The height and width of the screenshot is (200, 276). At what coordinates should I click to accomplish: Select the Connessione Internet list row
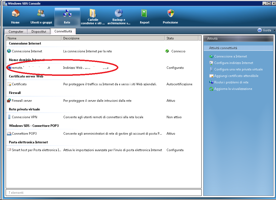(103, 51)
